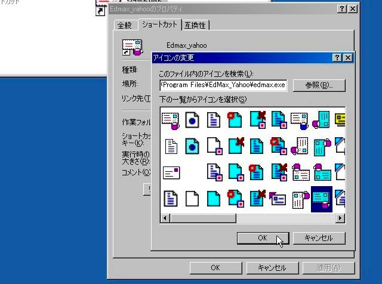Select blank cyan page with red circle and square
The image size is (382, 284).
(x=236, y=199)
